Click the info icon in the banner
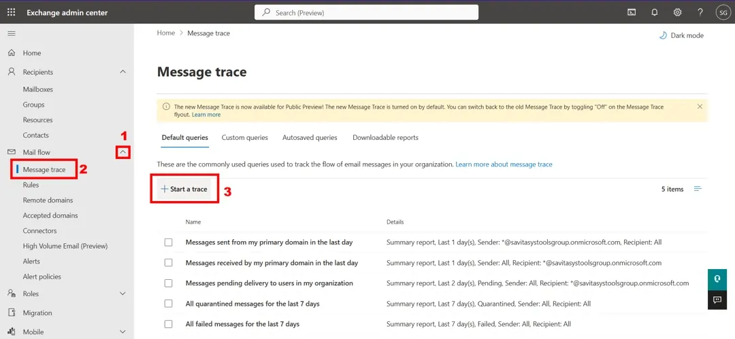735x339 pixels. [x=166, y=107]
